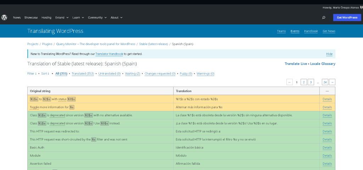
Task: Hide the Translator Handbook notice
Action: pos(329,54)
